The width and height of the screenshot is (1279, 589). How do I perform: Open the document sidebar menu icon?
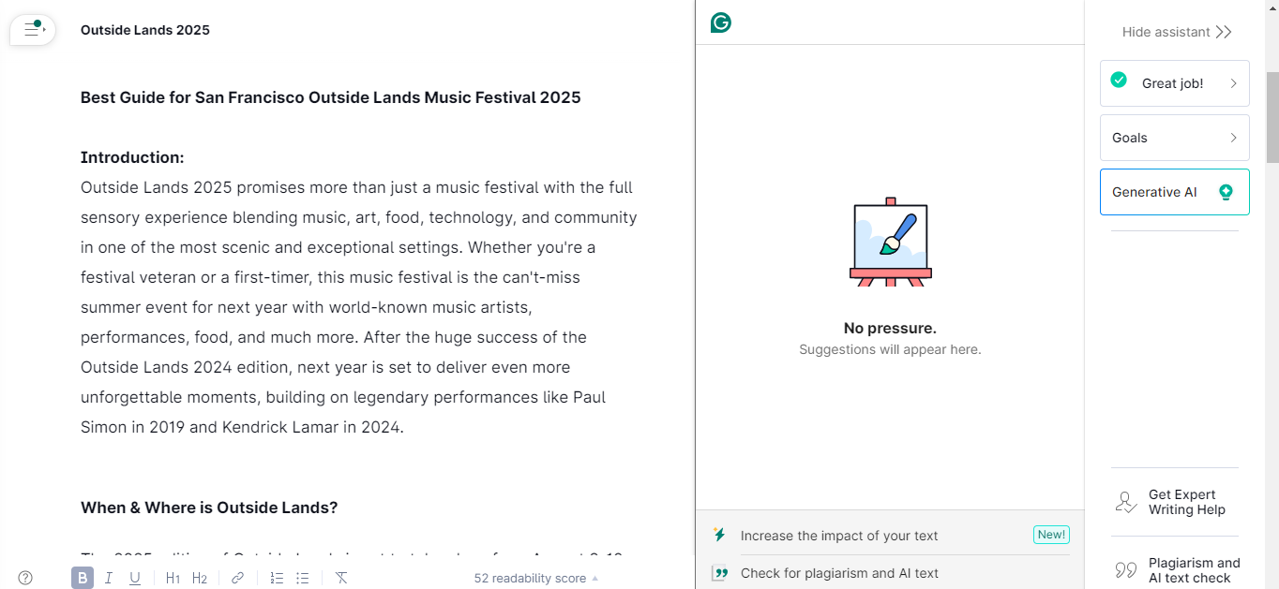(34, 30)
